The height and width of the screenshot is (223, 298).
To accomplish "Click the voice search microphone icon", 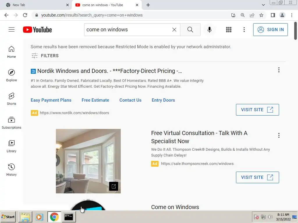I will 210,30.
